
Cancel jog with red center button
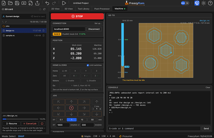(x=71, y=108)
